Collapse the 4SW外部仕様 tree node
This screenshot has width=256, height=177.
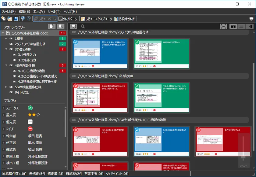(x=6, y=65)
